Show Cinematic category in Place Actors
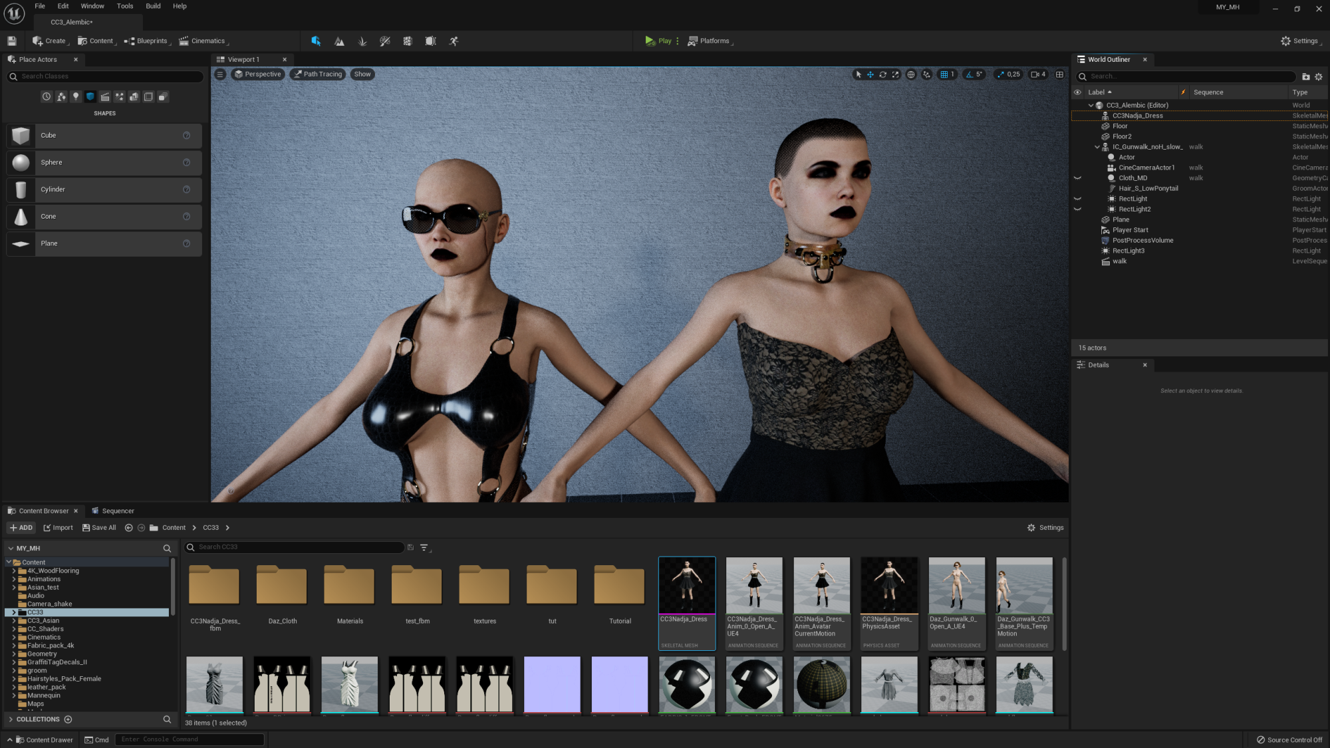 tap(105, 96)
